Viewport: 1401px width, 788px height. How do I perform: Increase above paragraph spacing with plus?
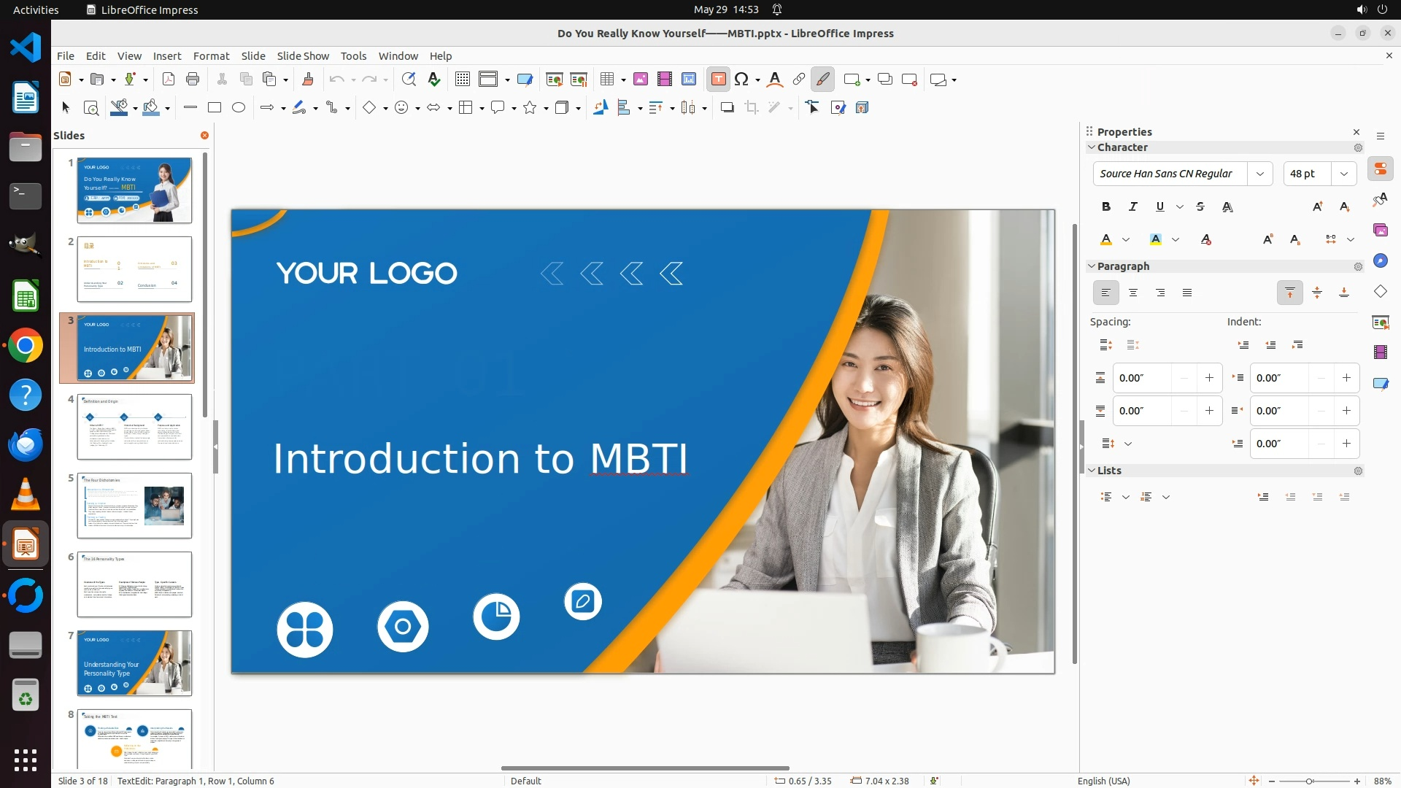(x=1209, y=378)
